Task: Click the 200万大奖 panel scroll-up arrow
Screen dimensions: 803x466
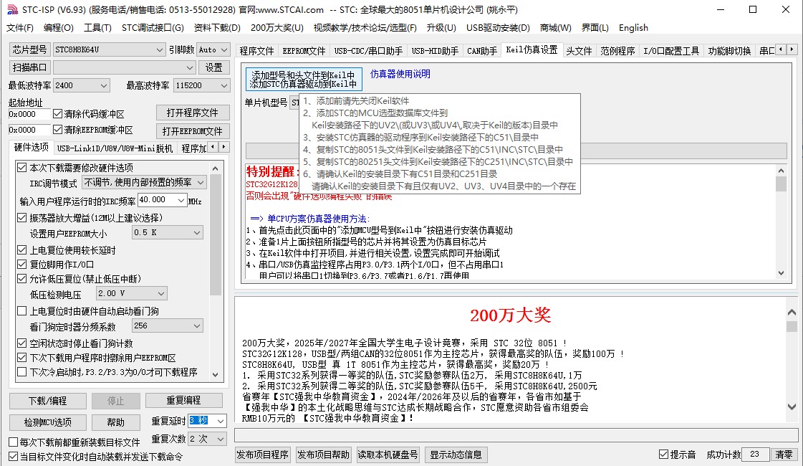Action: [x=792, y=312]
